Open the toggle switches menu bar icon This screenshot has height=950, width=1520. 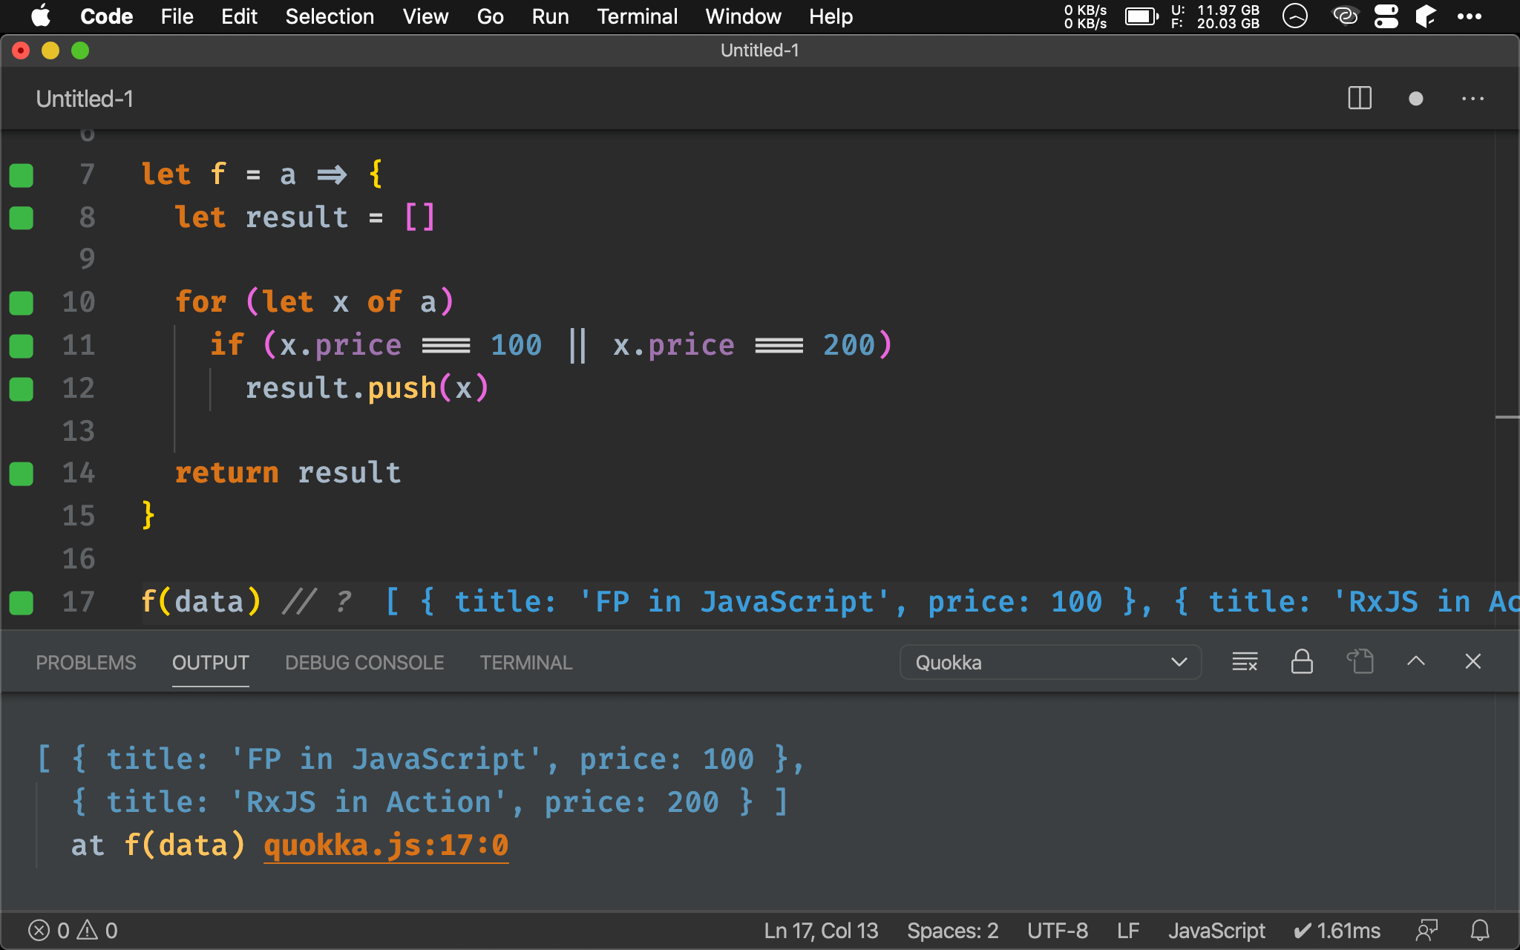1386,16
